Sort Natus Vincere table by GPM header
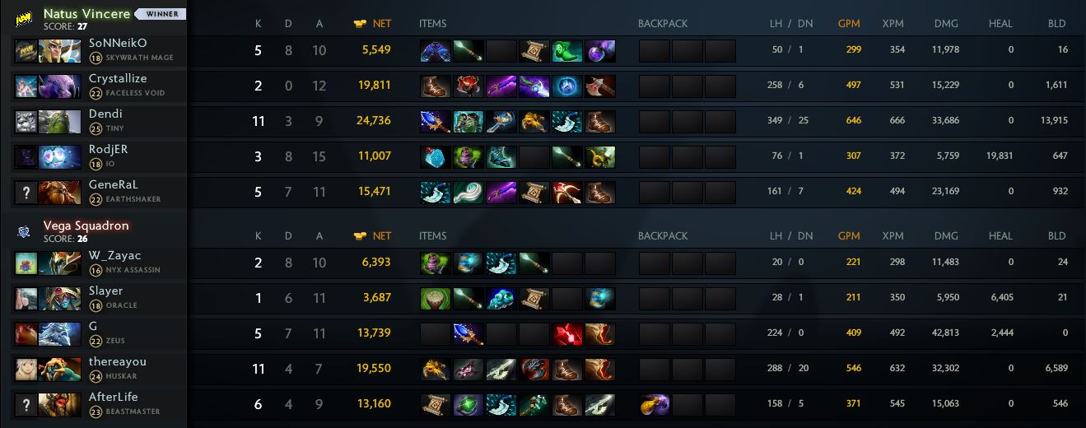 [849, 24]
